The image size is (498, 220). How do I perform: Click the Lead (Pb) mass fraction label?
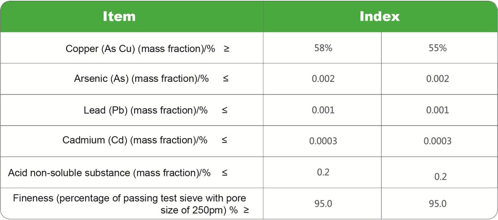click(146, 110)
